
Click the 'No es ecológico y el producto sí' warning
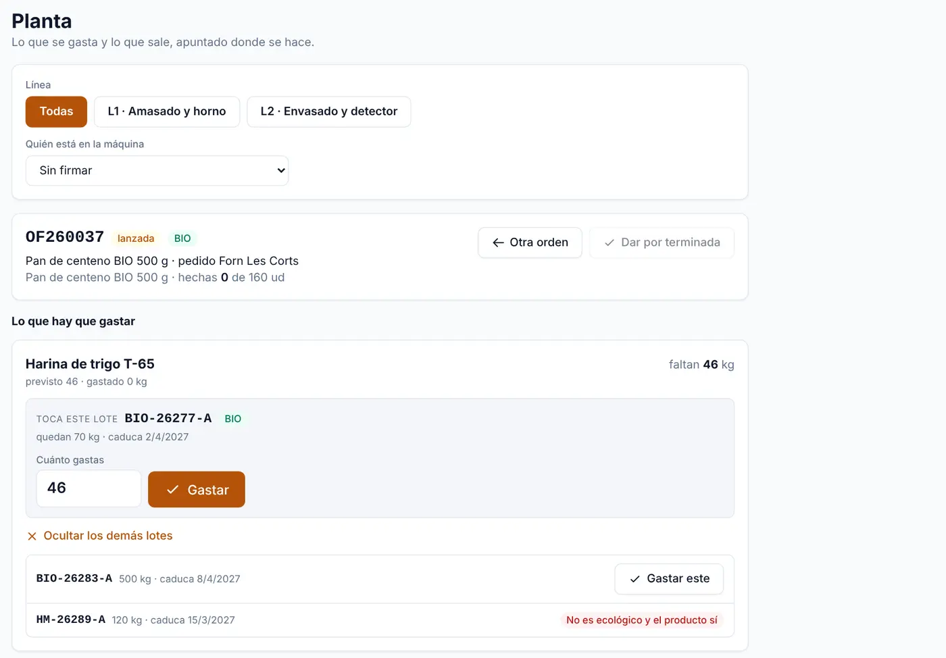point(642,620)
